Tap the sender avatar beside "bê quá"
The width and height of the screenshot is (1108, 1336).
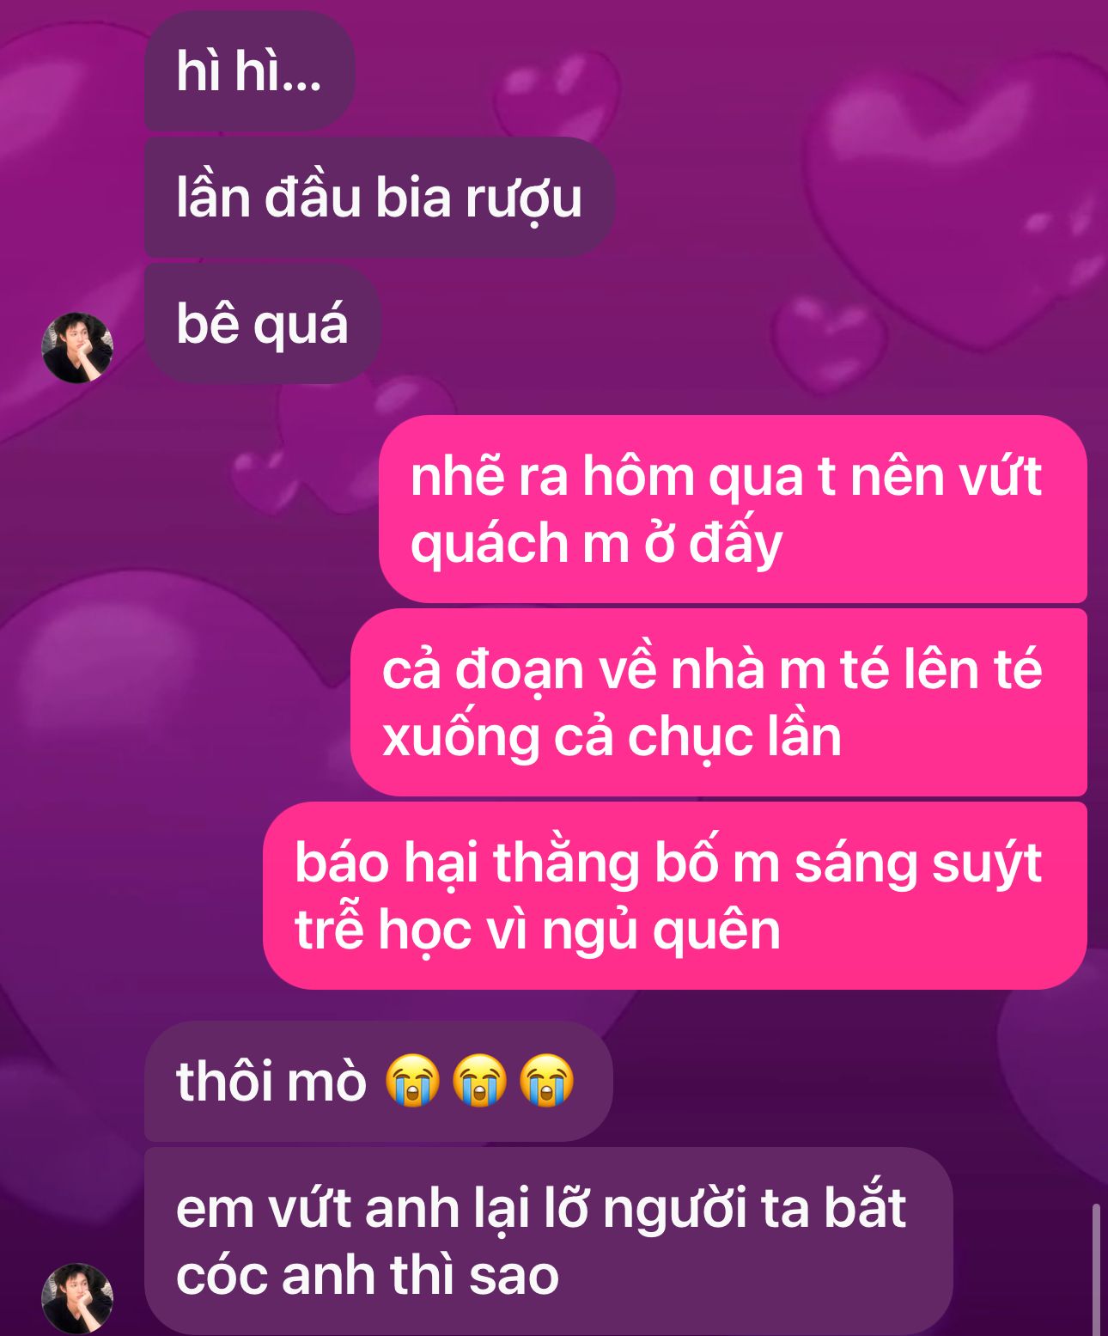(77, 348)
